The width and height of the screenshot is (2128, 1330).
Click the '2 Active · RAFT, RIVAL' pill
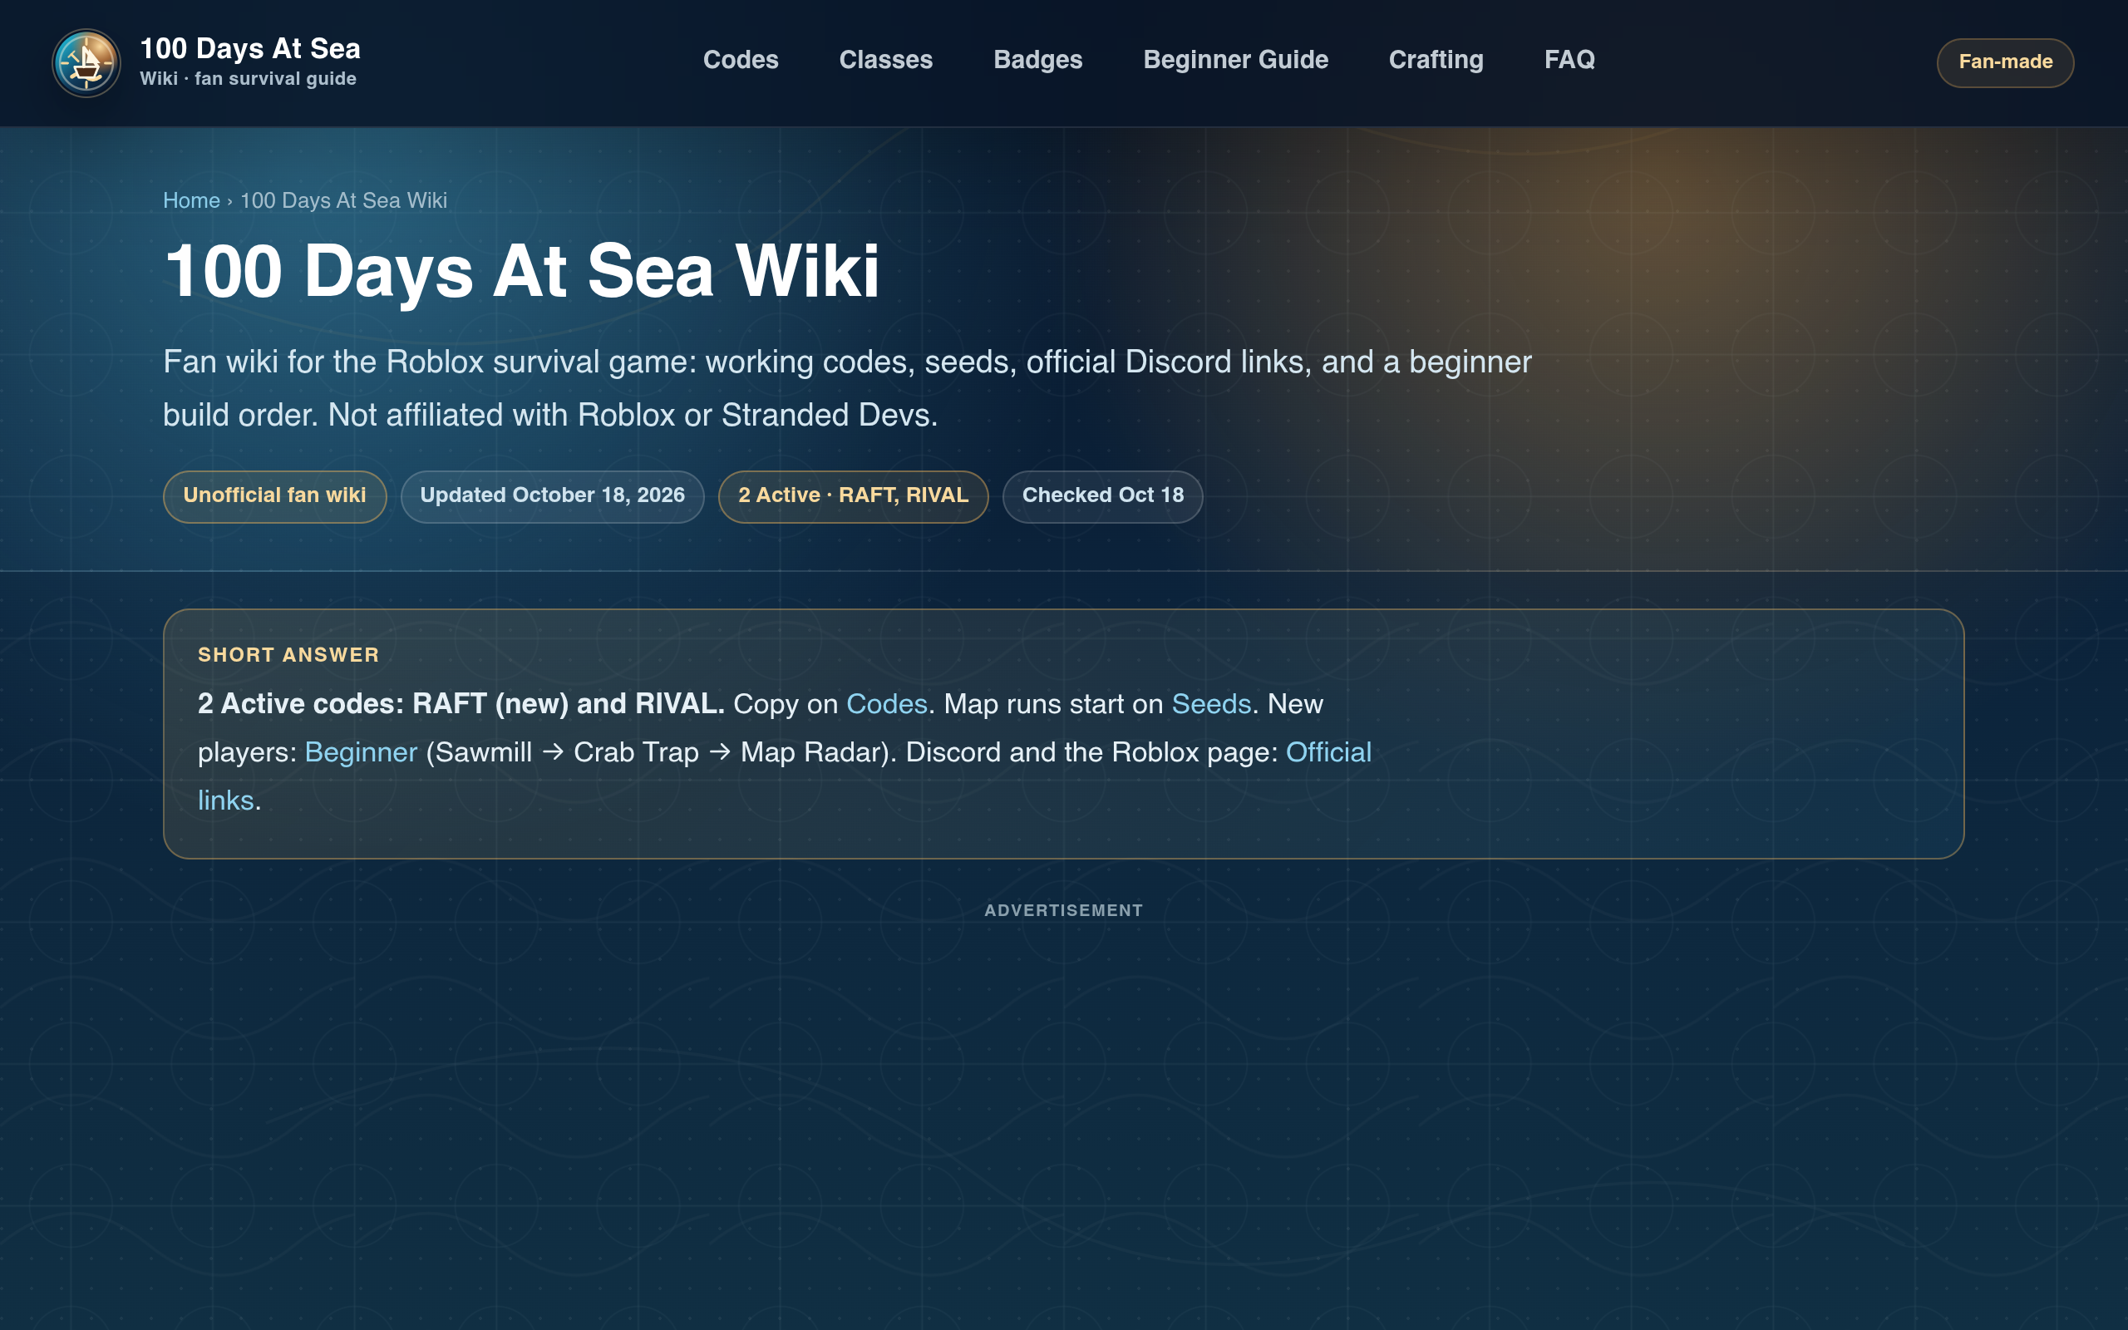pos(853,496)
